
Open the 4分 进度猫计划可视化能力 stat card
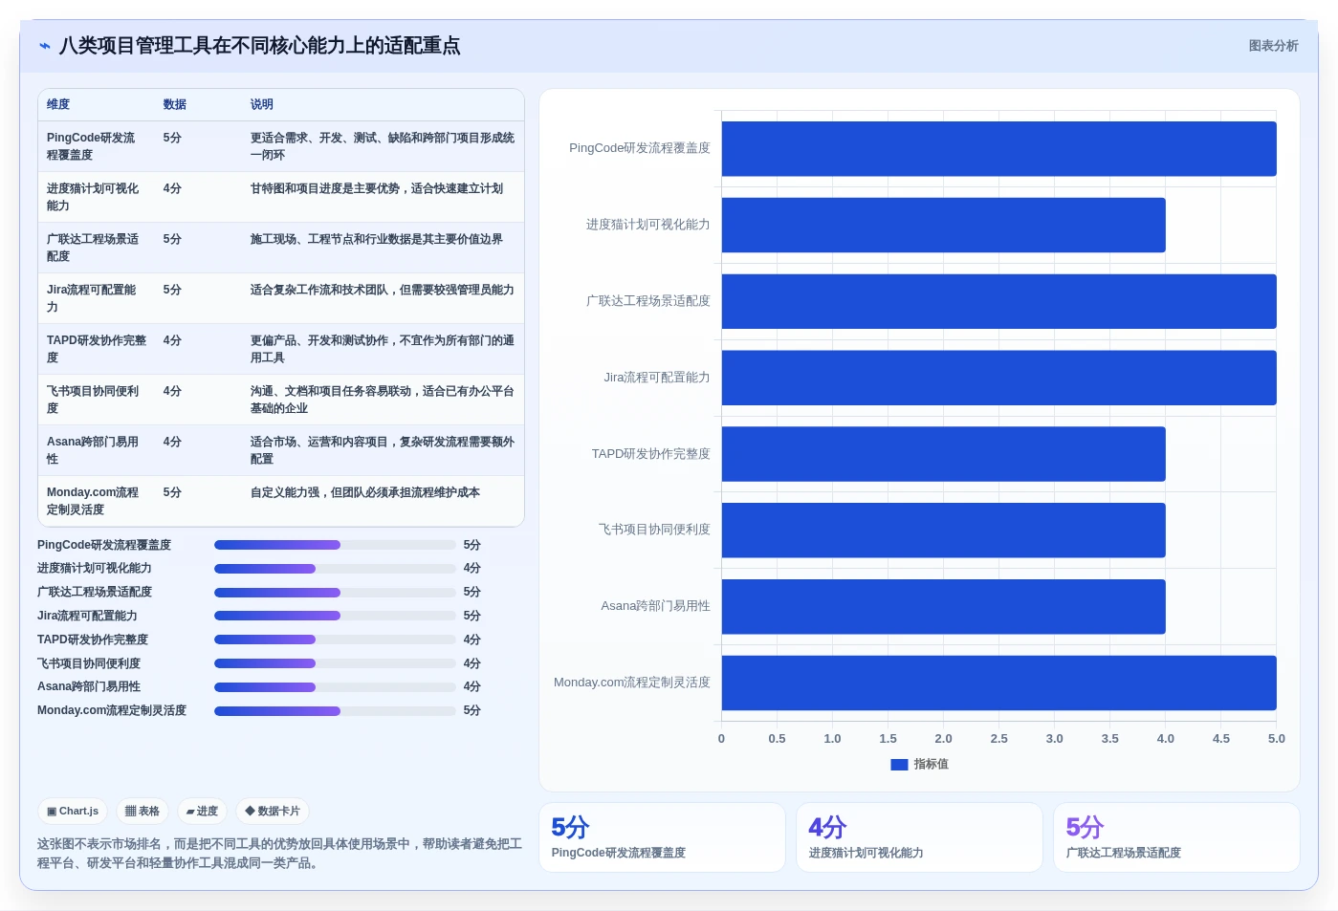click(919, 837)
